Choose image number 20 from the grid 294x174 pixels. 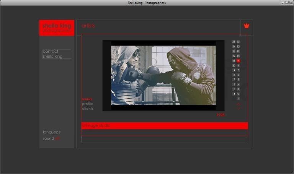[234, 65]
